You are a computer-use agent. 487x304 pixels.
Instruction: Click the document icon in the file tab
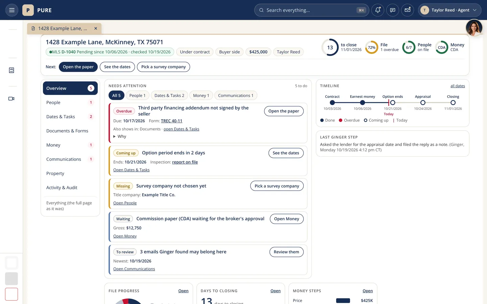point(33,29)
